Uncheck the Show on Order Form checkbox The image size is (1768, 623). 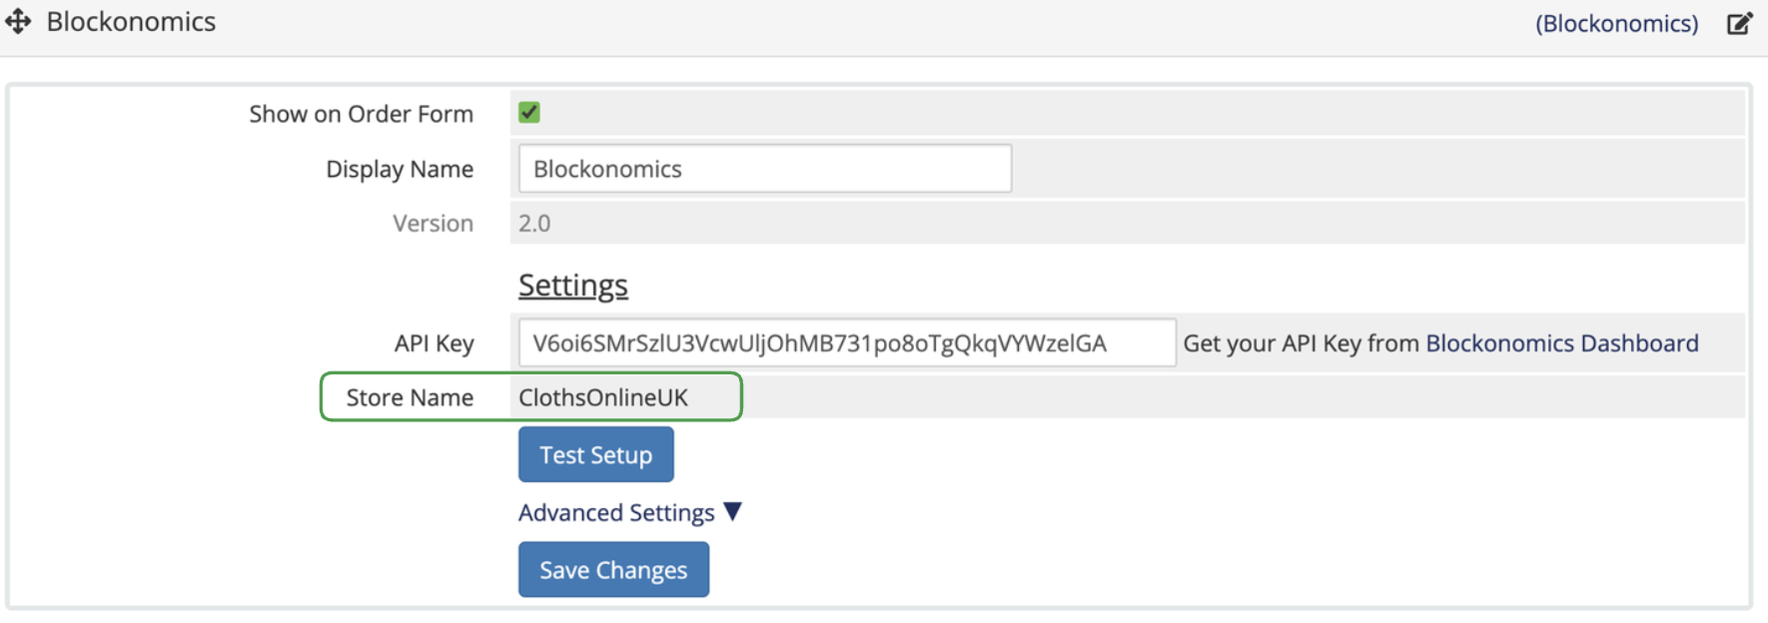point(529,113)
